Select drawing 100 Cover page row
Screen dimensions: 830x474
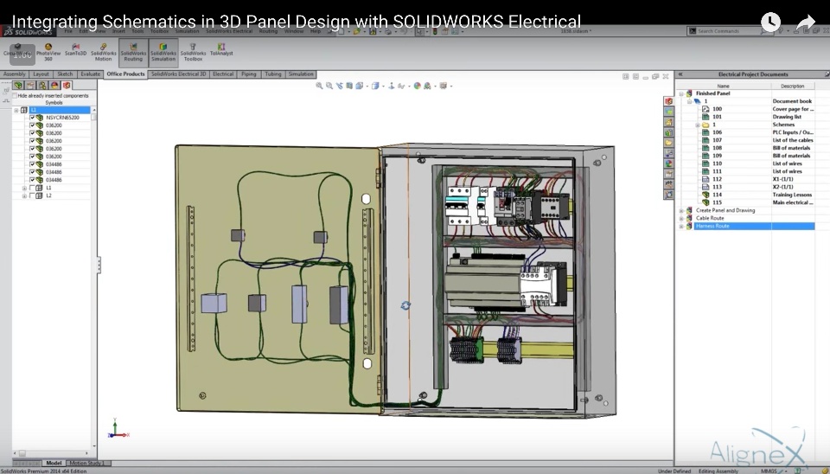[758, 109]
